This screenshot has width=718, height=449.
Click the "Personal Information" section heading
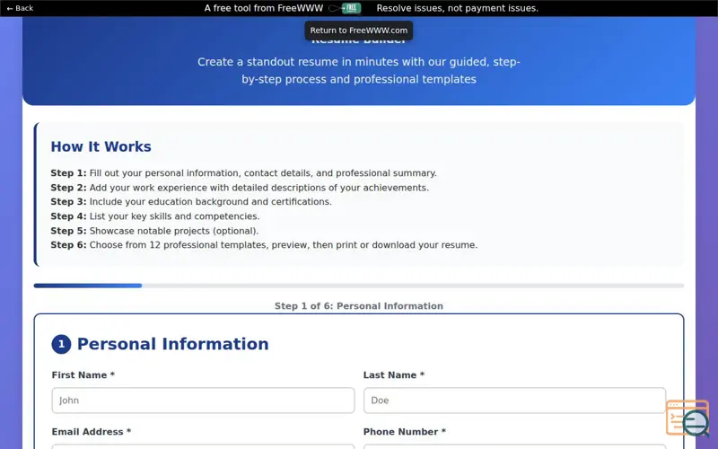click(172, 344)
